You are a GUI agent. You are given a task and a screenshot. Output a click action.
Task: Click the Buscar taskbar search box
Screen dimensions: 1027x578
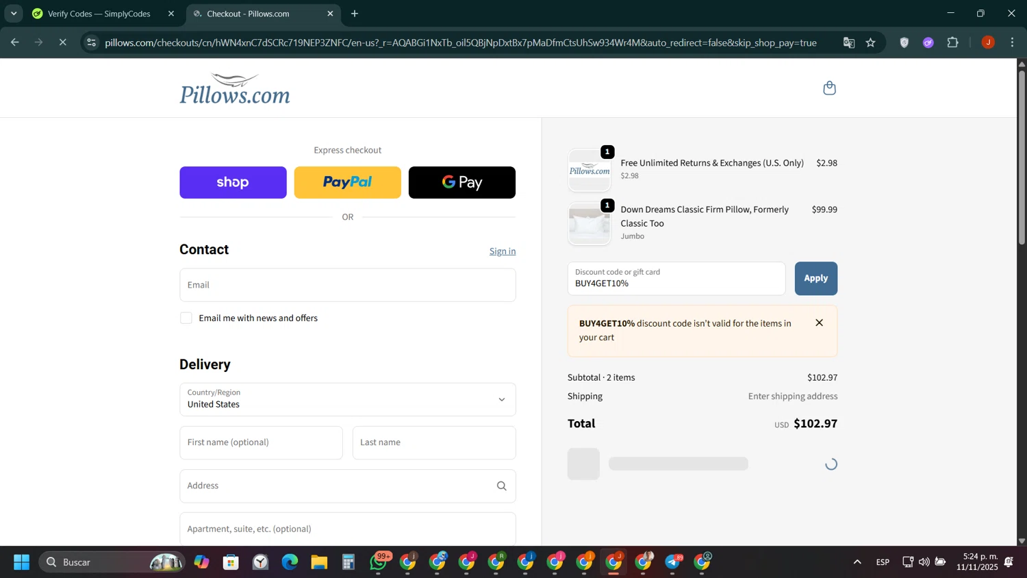click(112, 562)
